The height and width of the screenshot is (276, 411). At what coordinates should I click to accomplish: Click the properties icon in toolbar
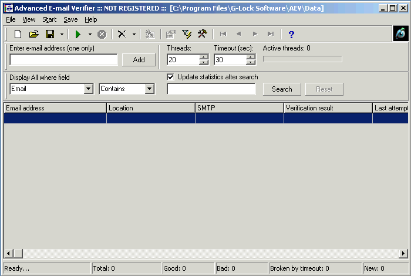point(171,34)
